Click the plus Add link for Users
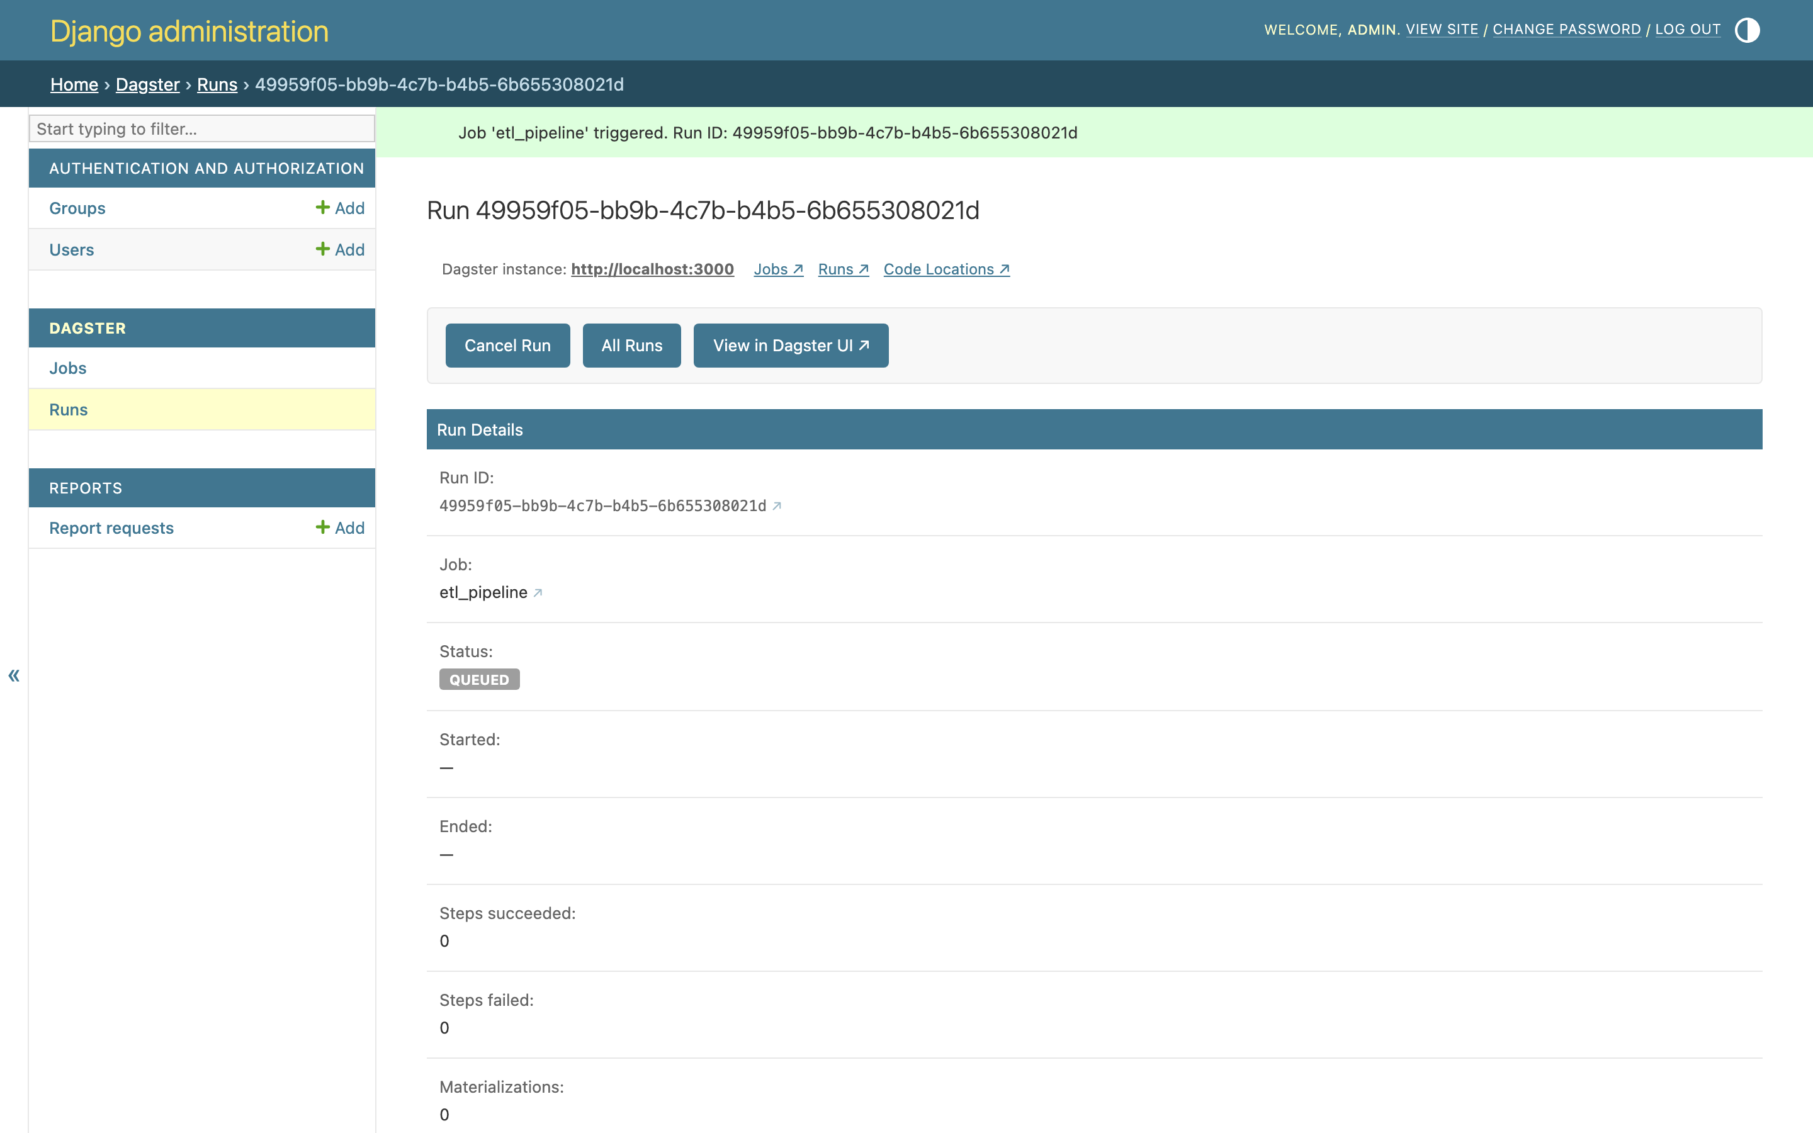1813x1133 pixels. (x=340, y=249)
